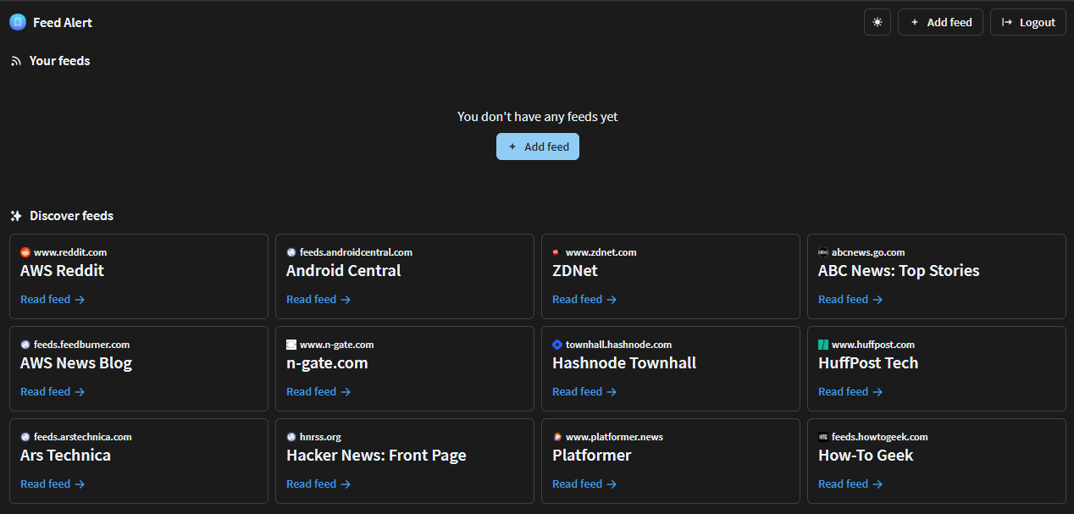Click the Your feeds heading
The height and width of the screenshot is (514, 1074).
coord(59,61)
